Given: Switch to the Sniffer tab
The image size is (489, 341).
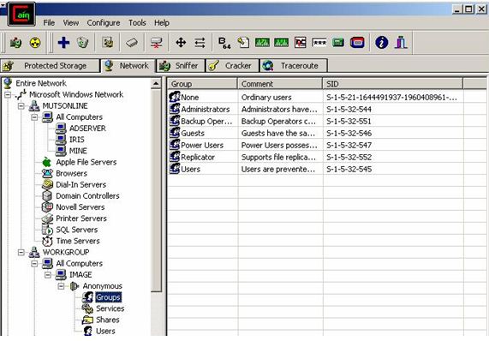Looking at the screenshot, I should click(x=181, y=66).
